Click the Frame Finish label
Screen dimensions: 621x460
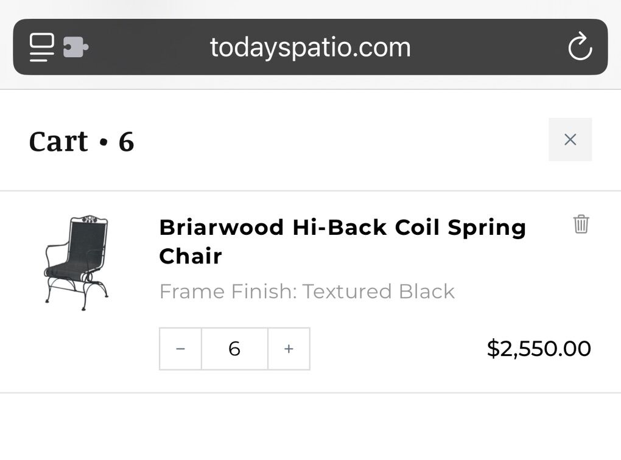[x=228, y=291]
